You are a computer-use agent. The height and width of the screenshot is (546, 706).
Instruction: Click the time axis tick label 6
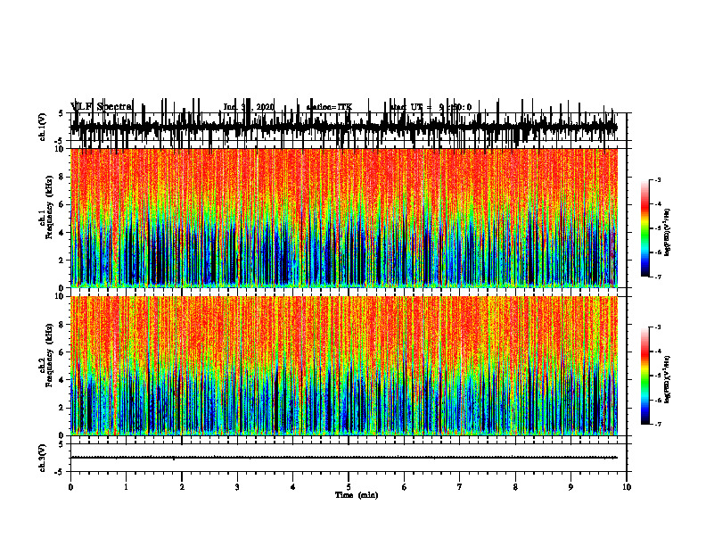tap(405, 487)
